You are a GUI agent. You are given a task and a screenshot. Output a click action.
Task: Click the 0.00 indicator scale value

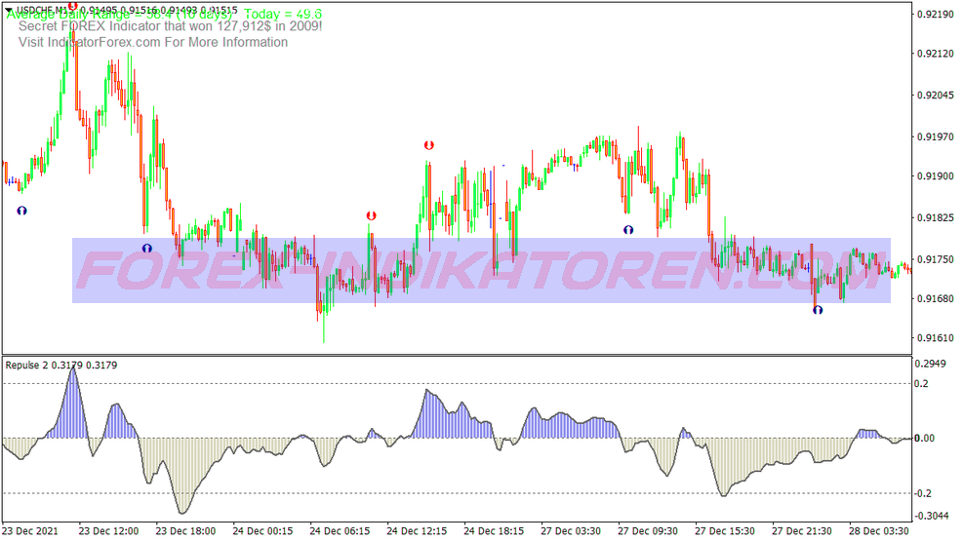point(924,438)
